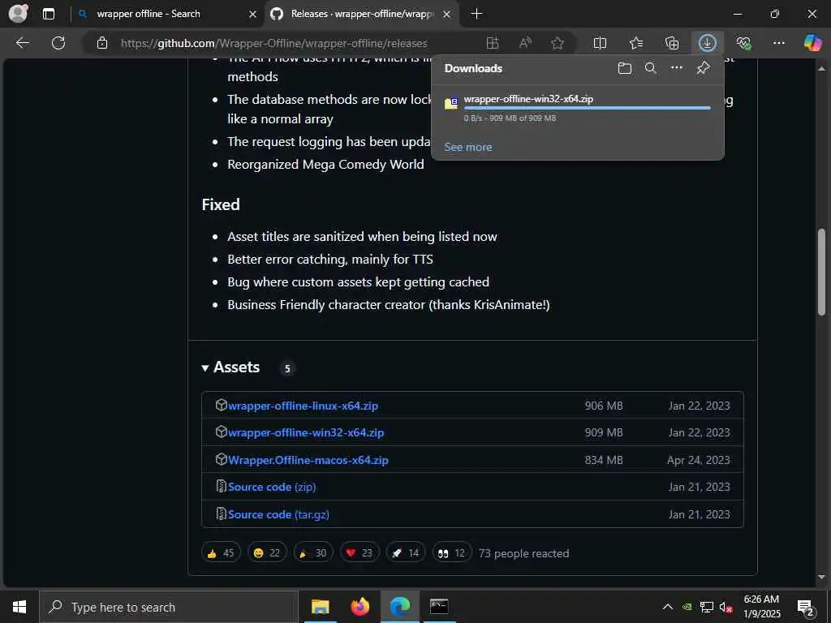Click the browser profile avatar icon

pos(18,14)
